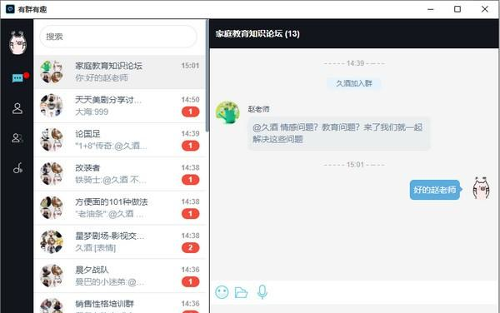Minimize the 有群有趣 window
The height and width of the screenshot is (313, 500).
(431, 9)
